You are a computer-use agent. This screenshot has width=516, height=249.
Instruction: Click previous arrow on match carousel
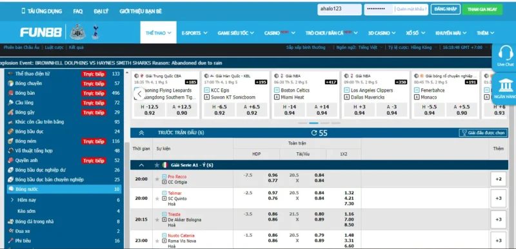(x=139, y=94)
